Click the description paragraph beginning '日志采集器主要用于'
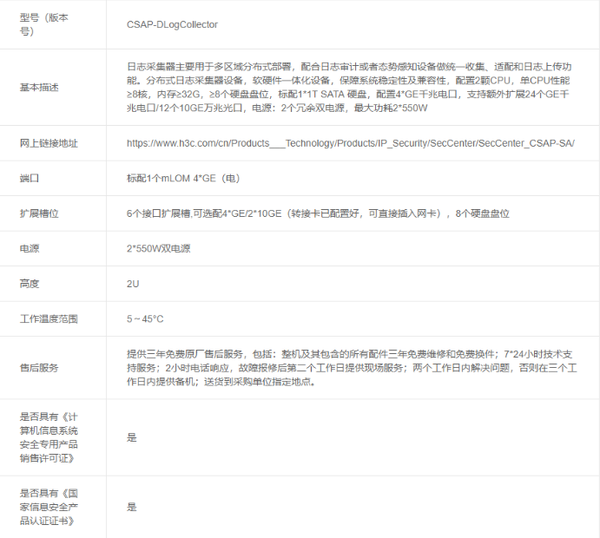Image resolution: width=600 pixels, height=538 pixels. click(349, 88)
